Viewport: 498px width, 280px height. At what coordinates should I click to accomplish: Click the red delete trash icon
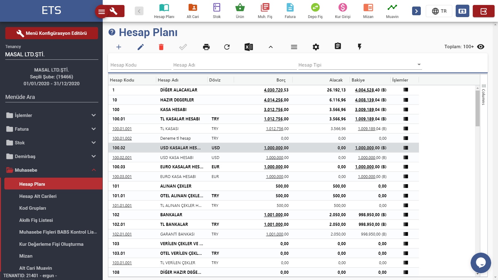tap(161, 47)
